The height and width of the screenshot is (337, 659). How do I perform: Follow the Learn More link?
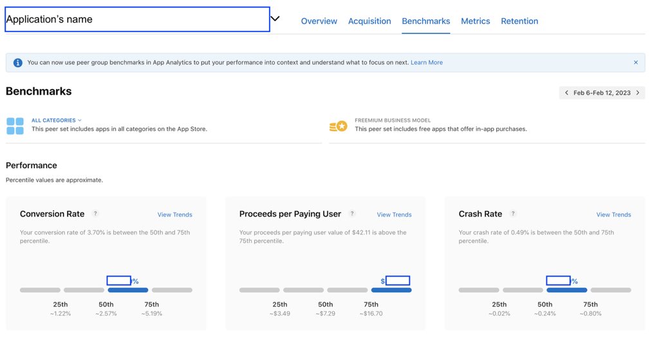pos(427,62)
